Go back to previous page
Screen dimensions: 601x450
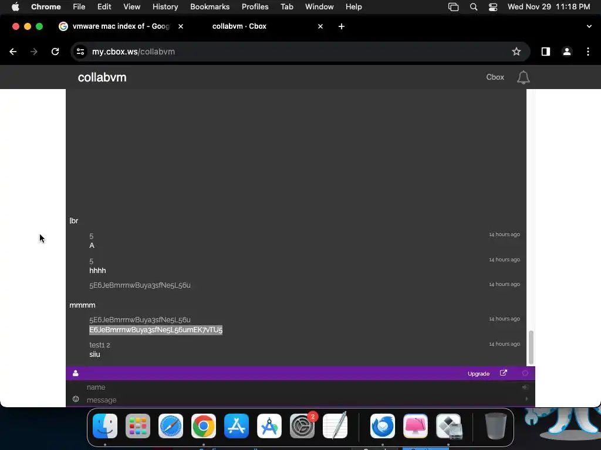click(x=13, y=52)
